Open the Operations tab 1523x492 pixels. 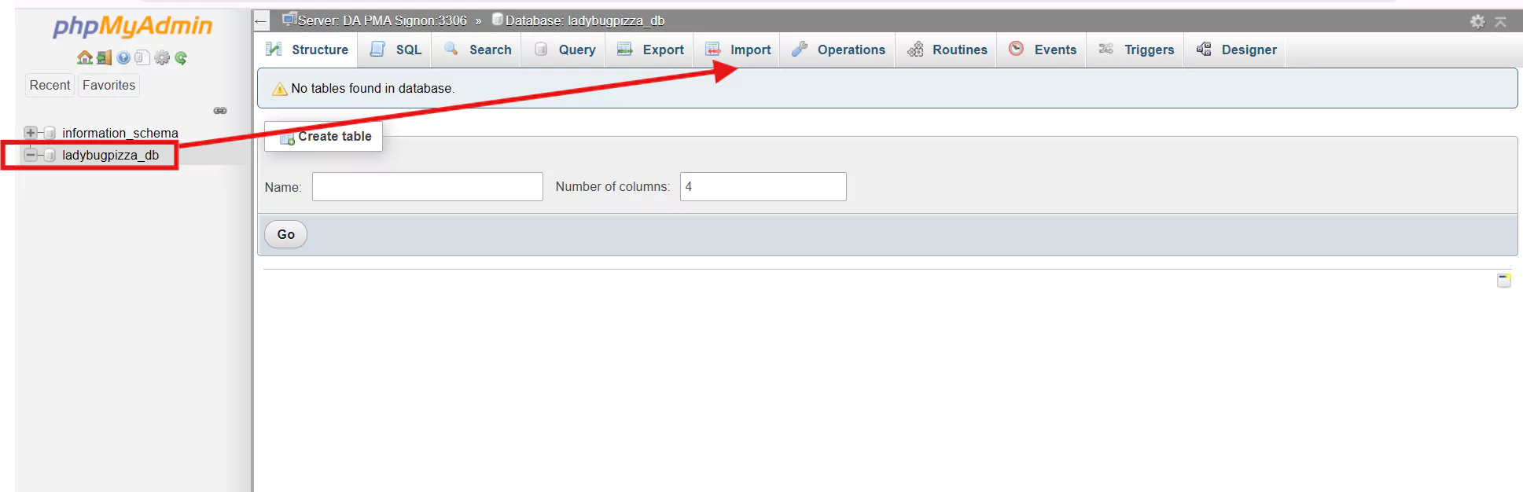(x=838, y=50)
